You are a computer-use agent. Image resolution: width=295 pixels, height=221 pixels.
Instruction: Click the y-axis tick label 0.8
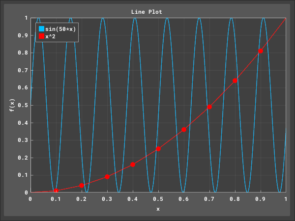[x=23, y=53]
